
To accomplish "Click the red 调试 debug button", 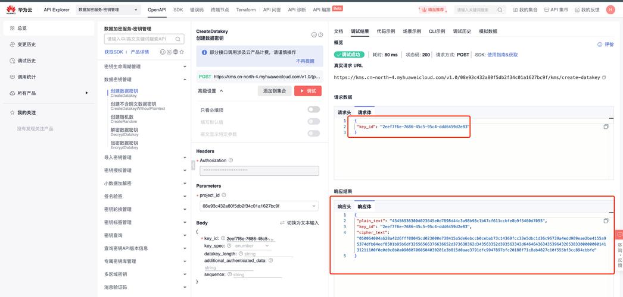I will click(x=307, y=91).
